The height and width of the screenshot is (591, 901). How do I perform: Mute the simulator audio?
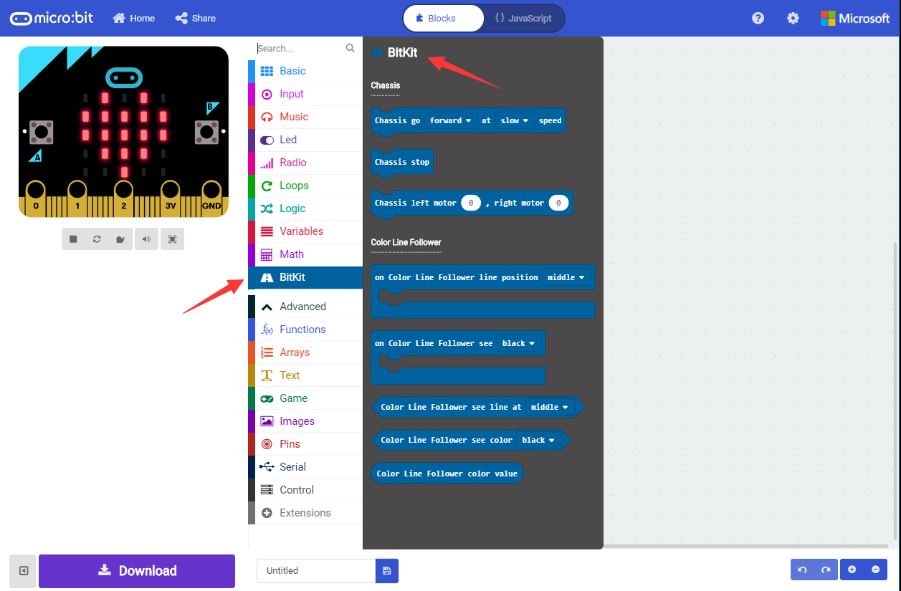pyautogui.click(x=146, y=239)
